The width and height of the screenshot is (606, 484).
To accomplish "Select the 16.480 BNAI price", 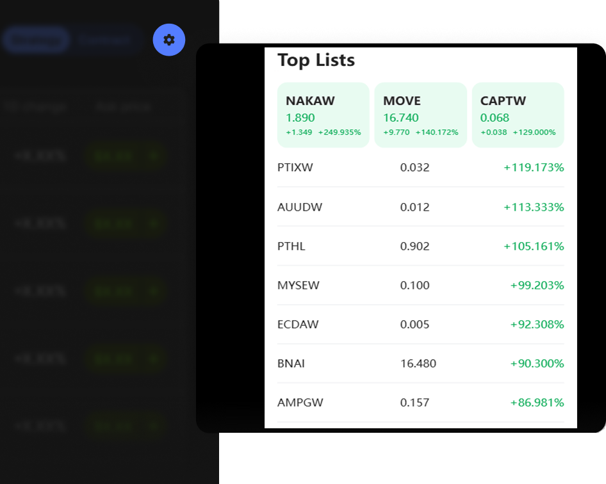I will pyautogui.click(x=418, y=364).
